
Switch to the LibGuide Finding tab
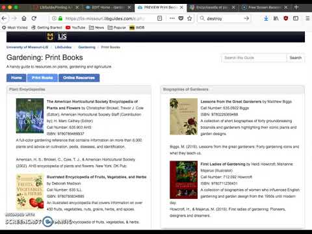click(57, 7)
